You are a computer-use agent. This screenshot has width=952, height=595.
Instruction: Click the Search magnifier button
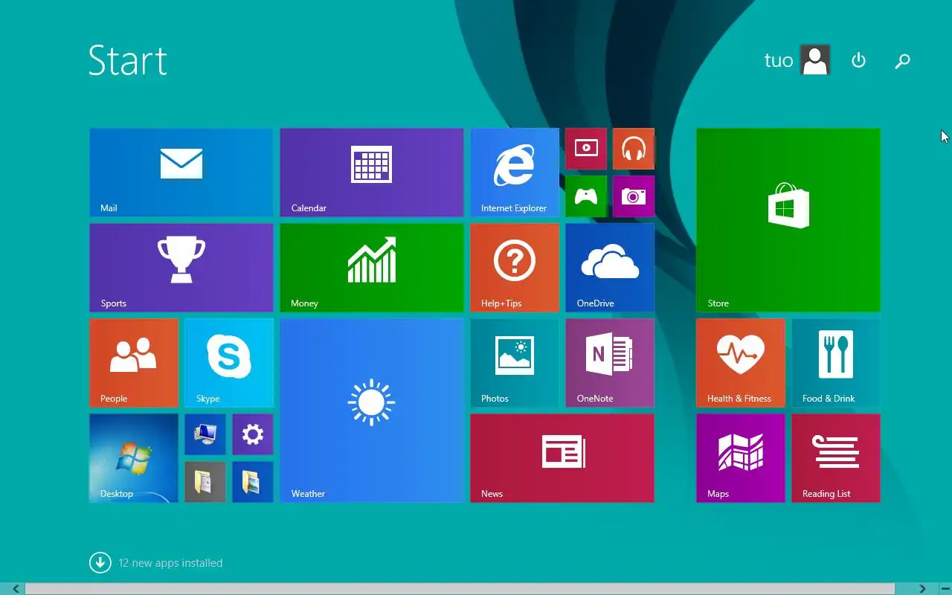(902, 61)
